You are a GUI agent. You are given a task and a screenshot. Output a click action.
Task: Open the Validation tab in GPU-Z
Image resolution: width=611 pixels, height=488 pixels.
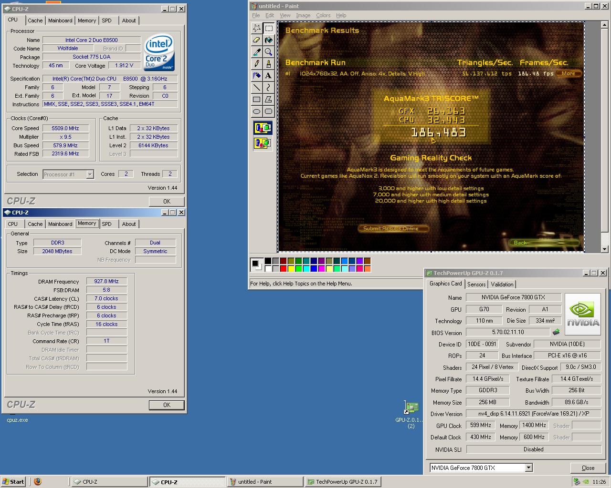(x=502, y=285)
